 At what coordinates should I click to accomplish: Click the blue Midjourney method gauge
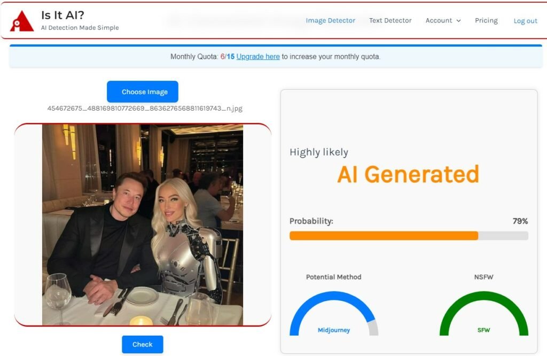[x=333, y=314]
